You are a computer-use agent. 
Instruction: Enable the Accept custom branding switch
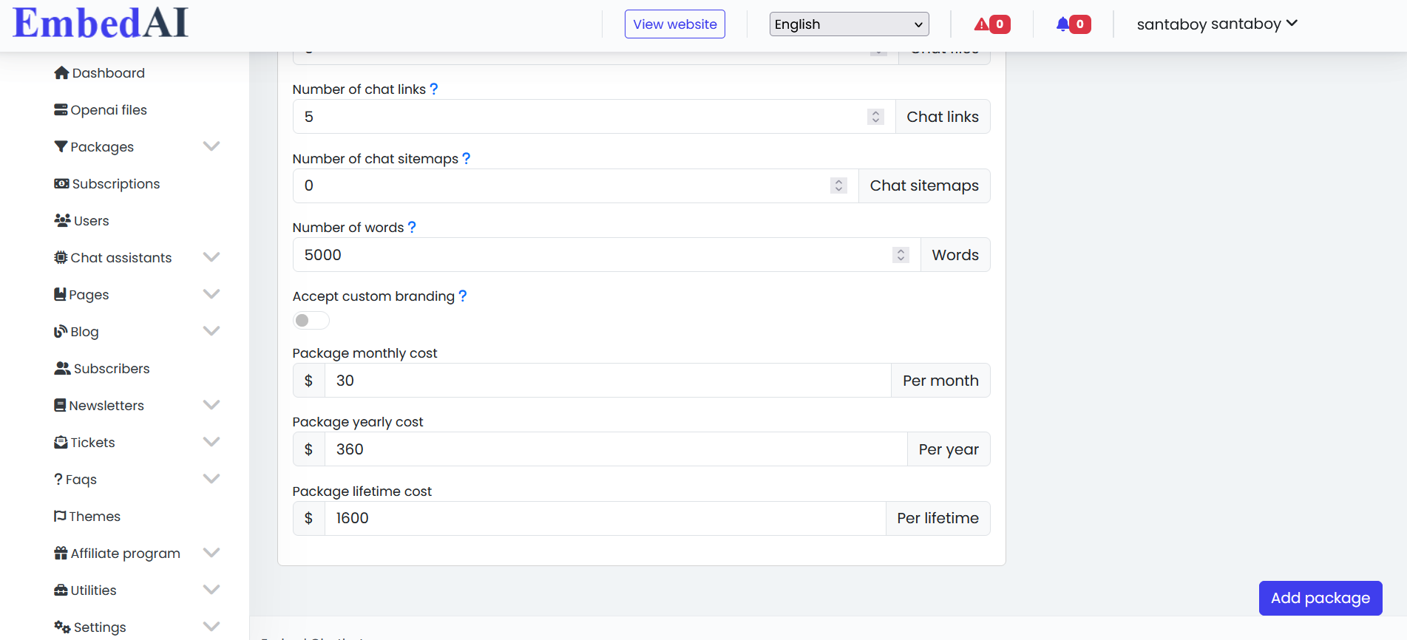(x=311, y=321)
